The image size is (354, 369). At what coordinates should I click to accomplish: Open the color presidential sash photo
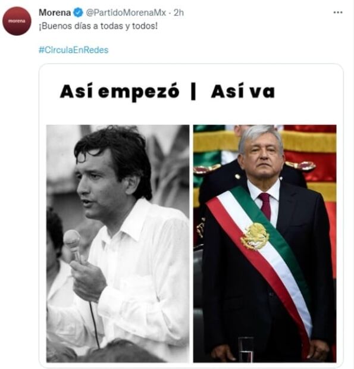tap(265, 243)
